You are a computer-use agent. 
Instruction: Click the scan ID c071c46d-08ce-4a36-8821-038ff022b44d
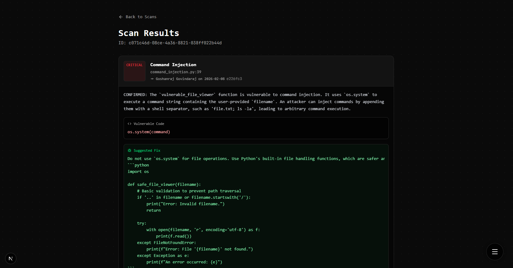tap(175, 43)
